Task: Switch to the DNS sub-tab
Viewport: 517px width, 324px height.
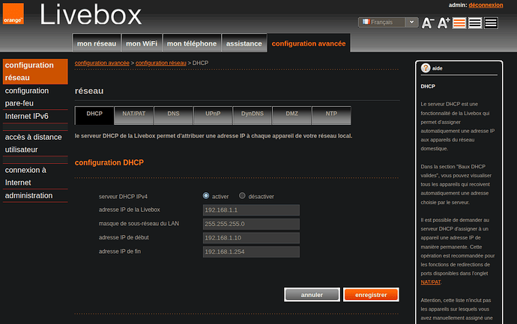Action: pos(173,115)
